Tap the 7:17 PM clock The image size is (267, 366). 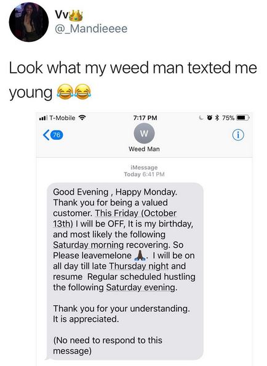(x=145, y=118)
